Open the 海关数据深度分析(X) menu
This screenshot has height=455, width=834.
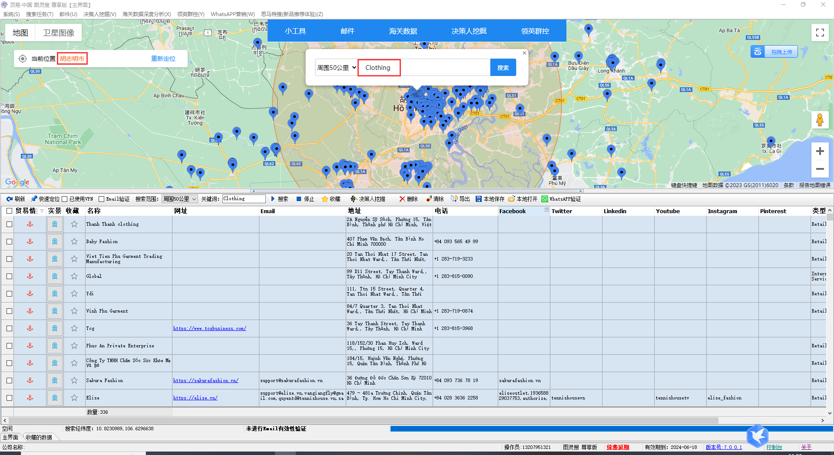tap(146, 14)
